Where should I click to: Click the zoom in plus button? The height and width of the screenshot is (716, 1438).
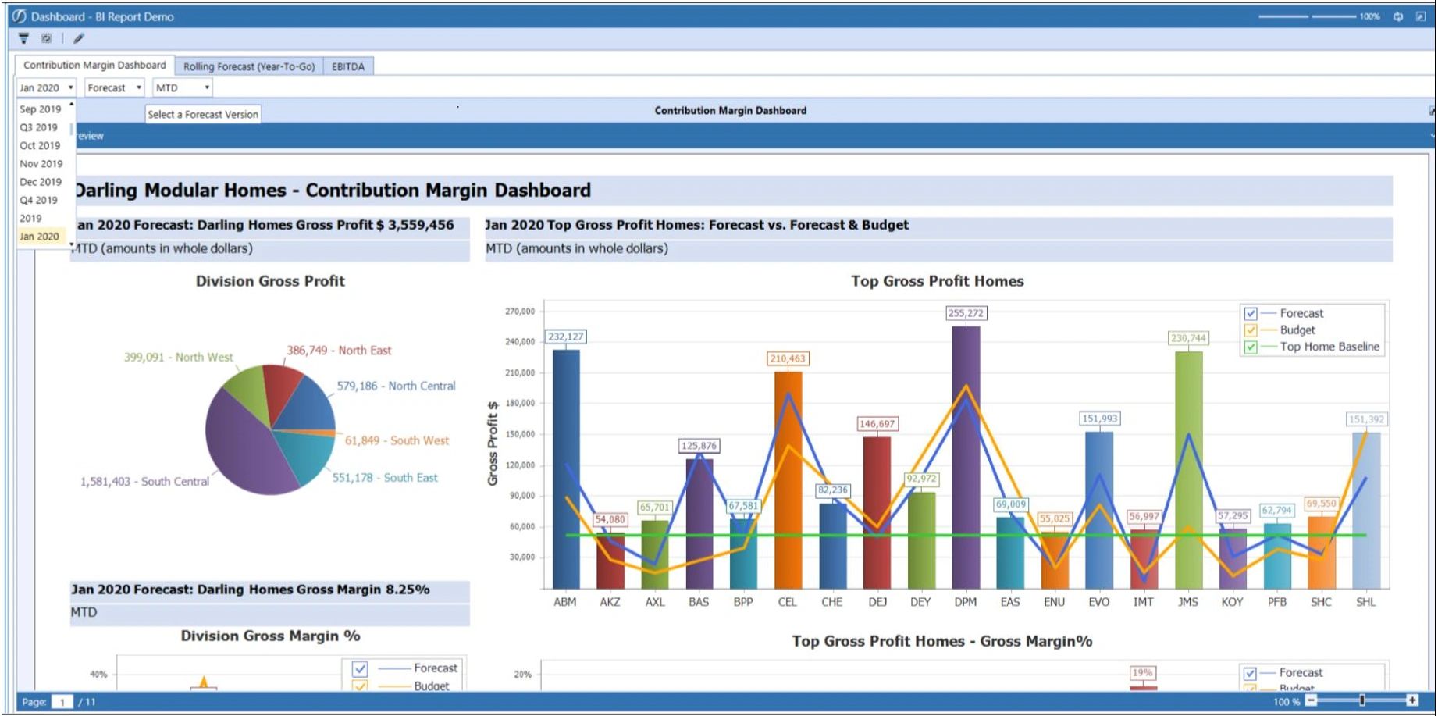(x=1411, y=700)
